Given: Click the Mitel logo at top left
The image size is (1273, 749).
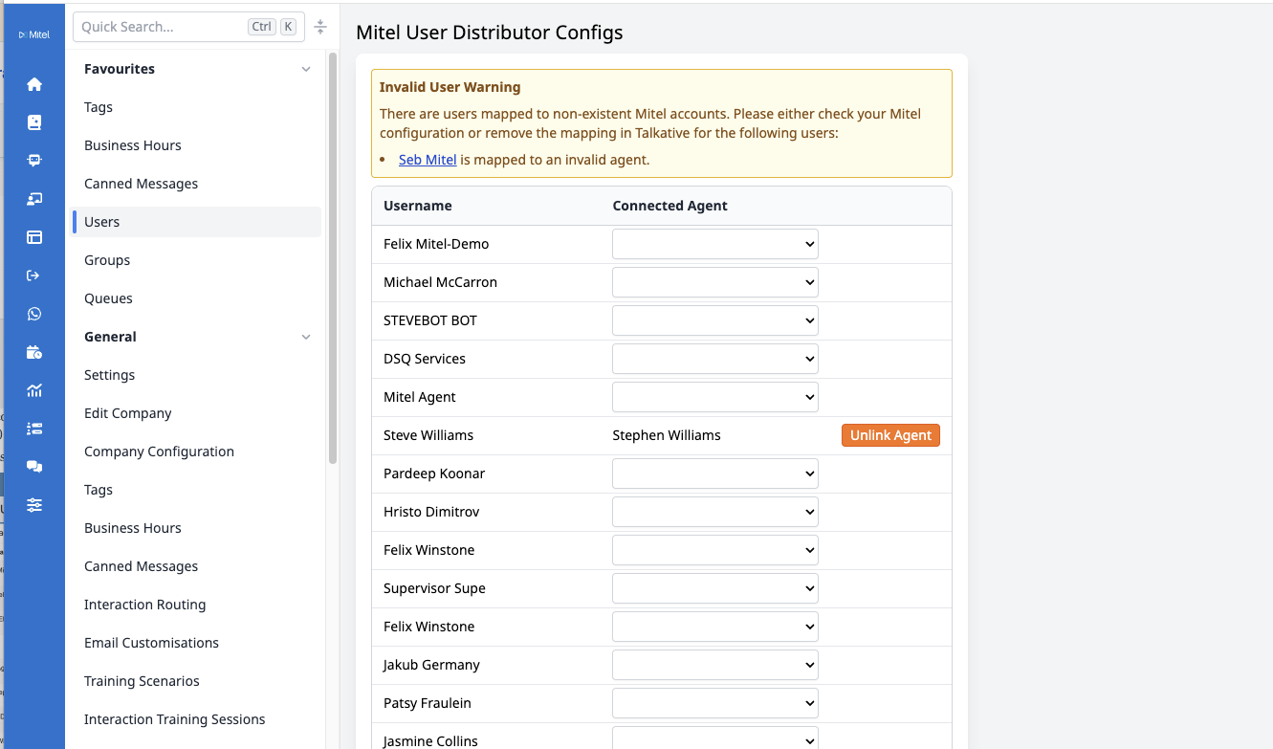Looking at the screenshot, I should (34, 34).
